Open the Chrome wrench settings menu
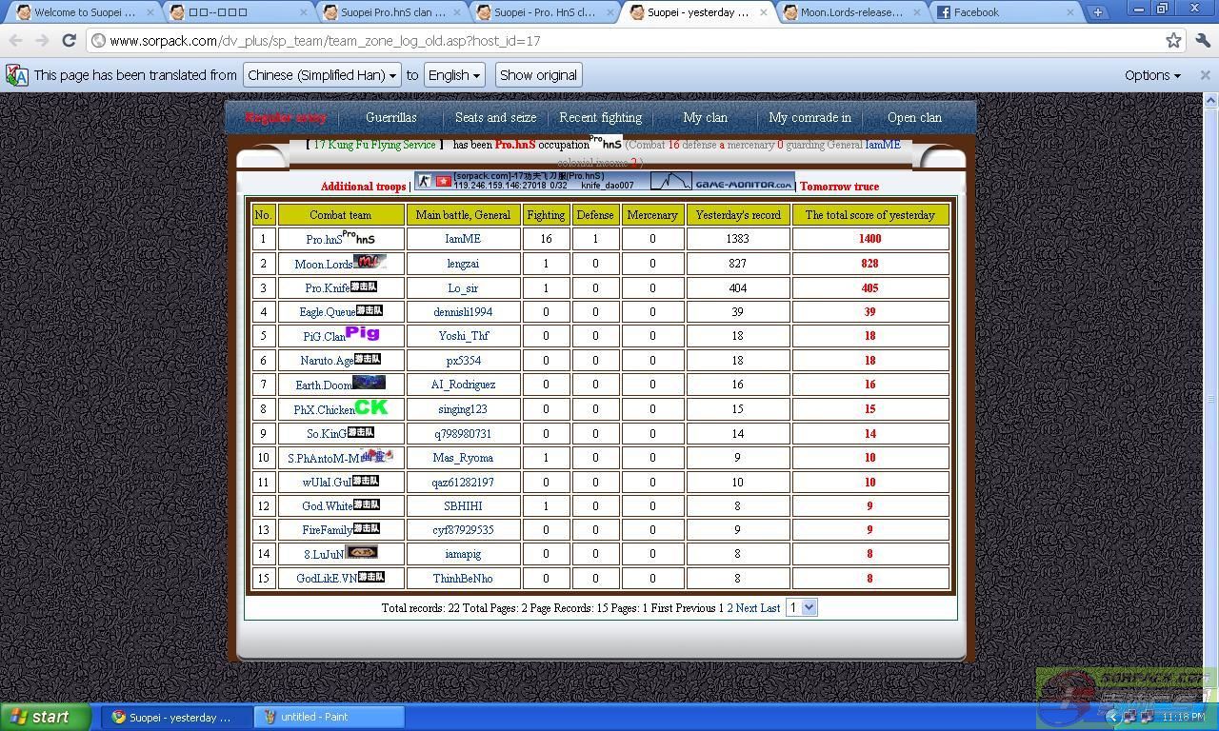Screen dimensions: 1219x731 (x=1202, y=41)
